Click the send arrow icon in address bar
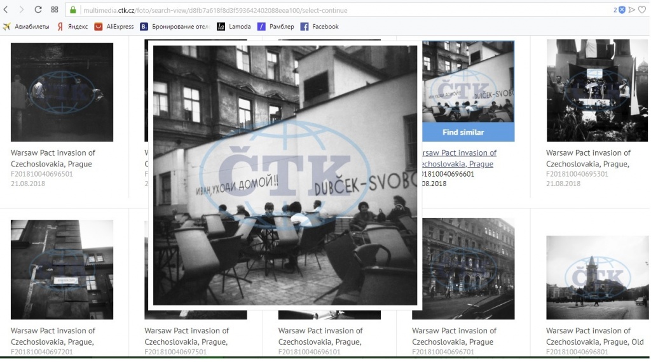Viewport: 651px width, 362px height. pyautogui.click(x=631, y=10)
